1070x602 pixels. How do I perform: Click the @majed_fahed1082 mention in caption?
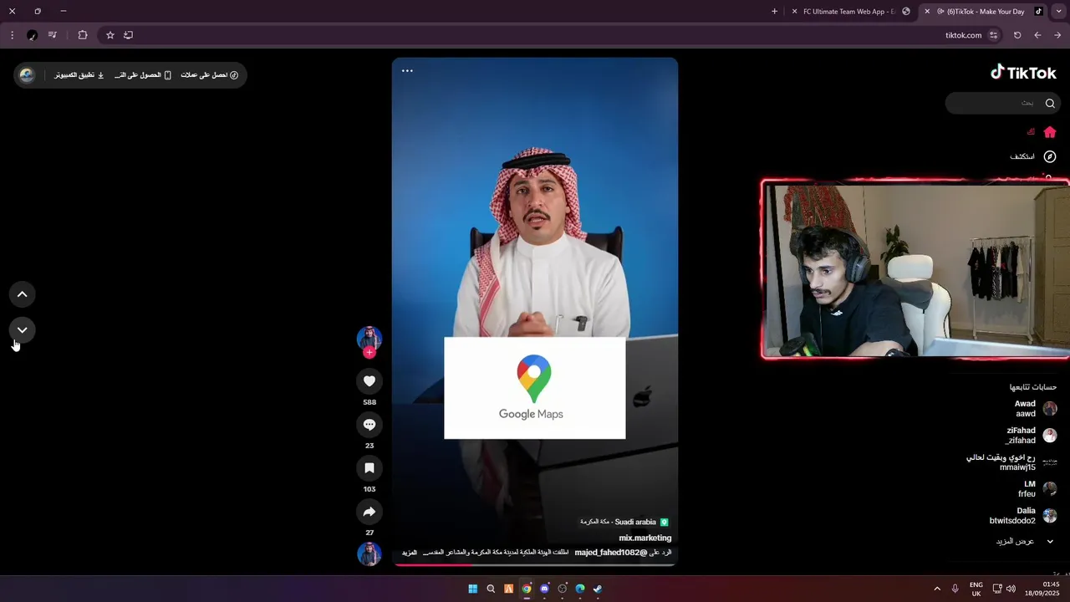pos(610,553)
